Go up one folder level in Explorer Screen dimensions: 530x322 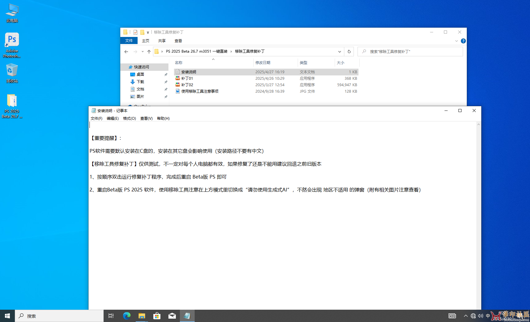click(x=149, y=52)
